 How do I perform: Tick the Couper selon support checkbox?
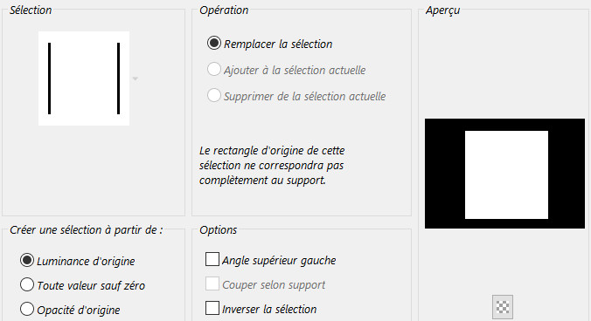[212, 283]
